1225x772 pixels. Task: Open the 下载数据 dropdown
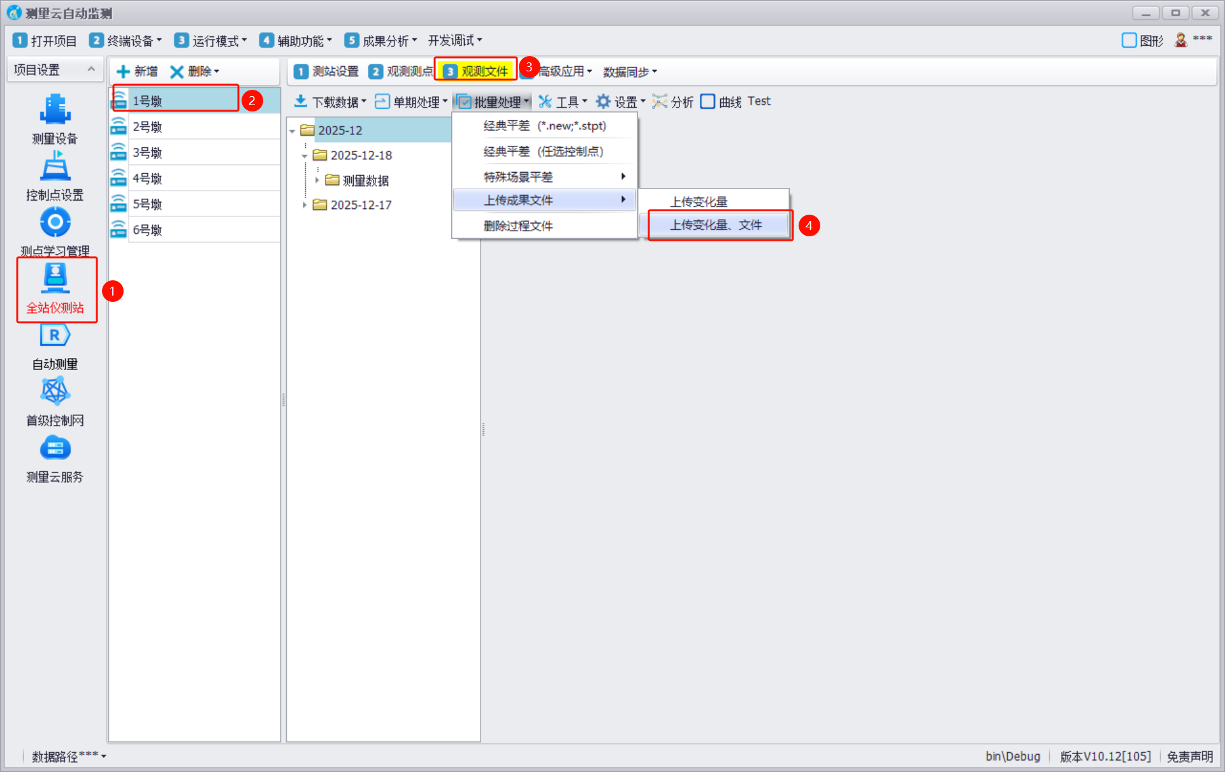point(330,102)
